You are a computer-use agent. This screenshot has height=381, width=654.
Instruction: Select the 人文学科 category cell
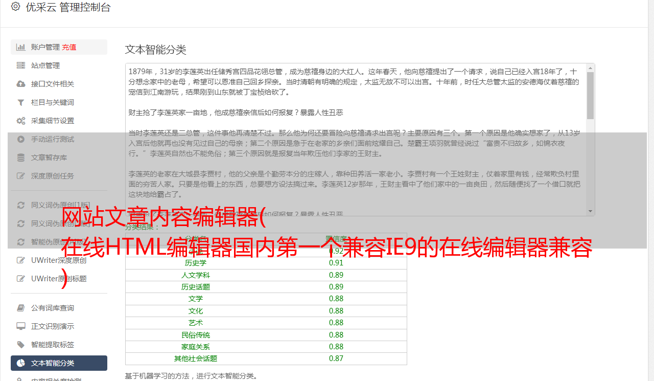pyautogui.click(x=196, y=275)
